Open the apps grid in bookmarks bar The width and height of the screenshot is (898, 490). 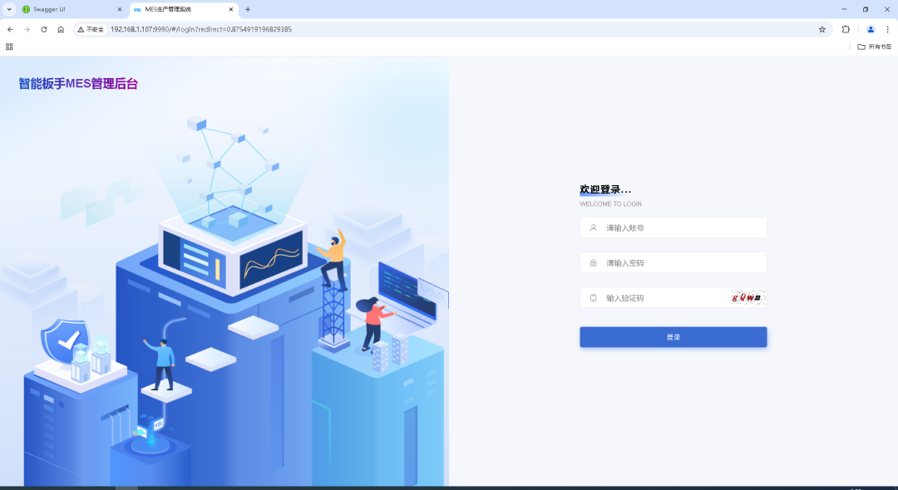[x=9, y=47]
